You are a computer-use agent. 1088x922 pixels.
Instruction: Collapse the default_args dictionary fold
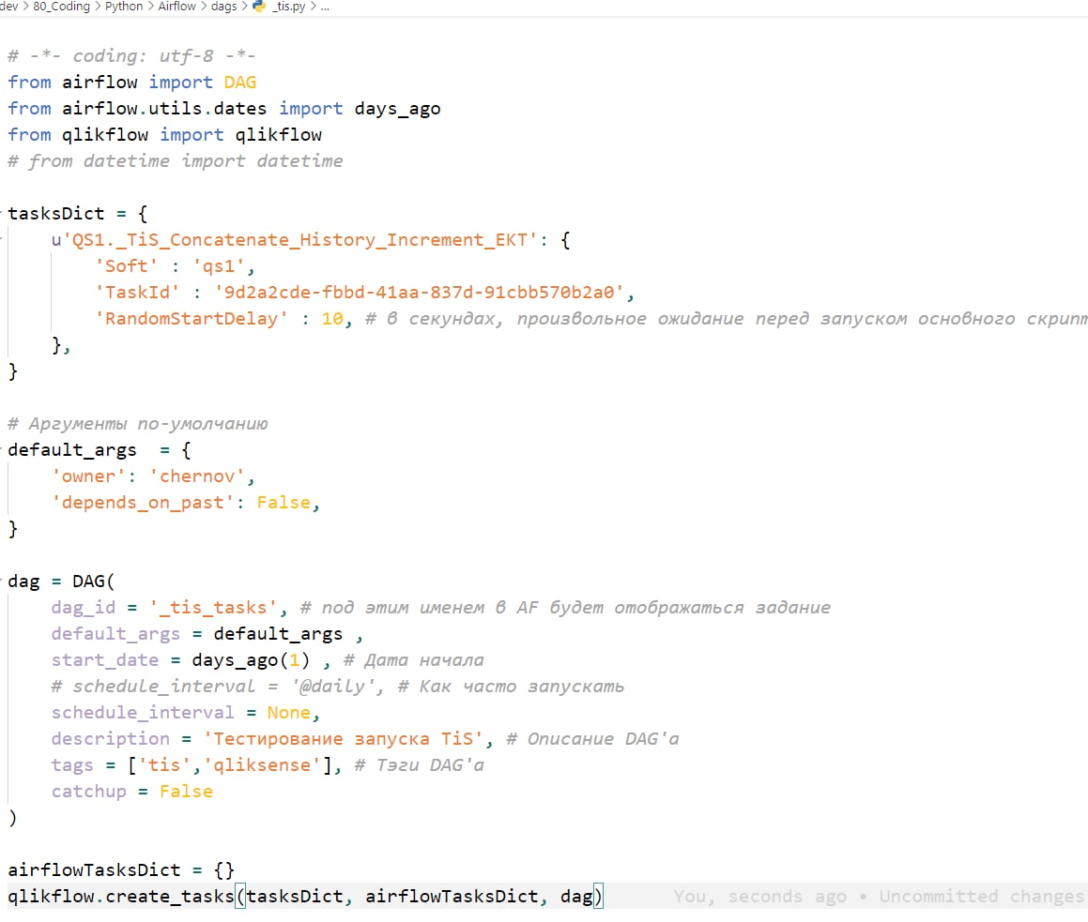tap(2, 449)
